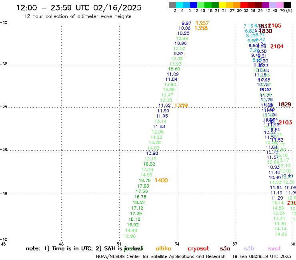This screenshot has width=296, height=260.
Task: Click the cyan swatch in the wave height scale
Action: click(x=180, y=5)
